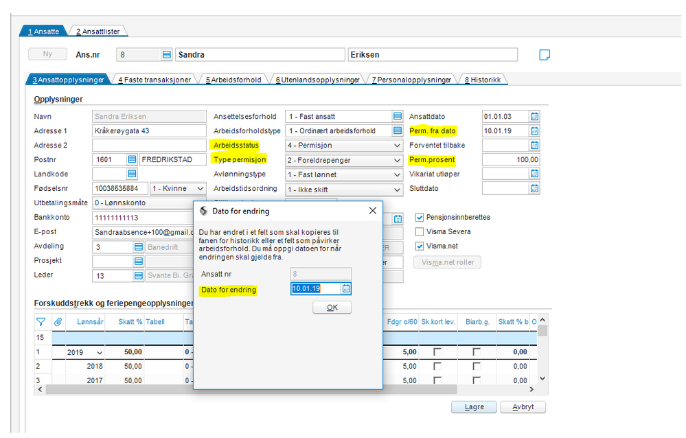Click the filter funnel icon in the tax grid

(x=41, y=322)
